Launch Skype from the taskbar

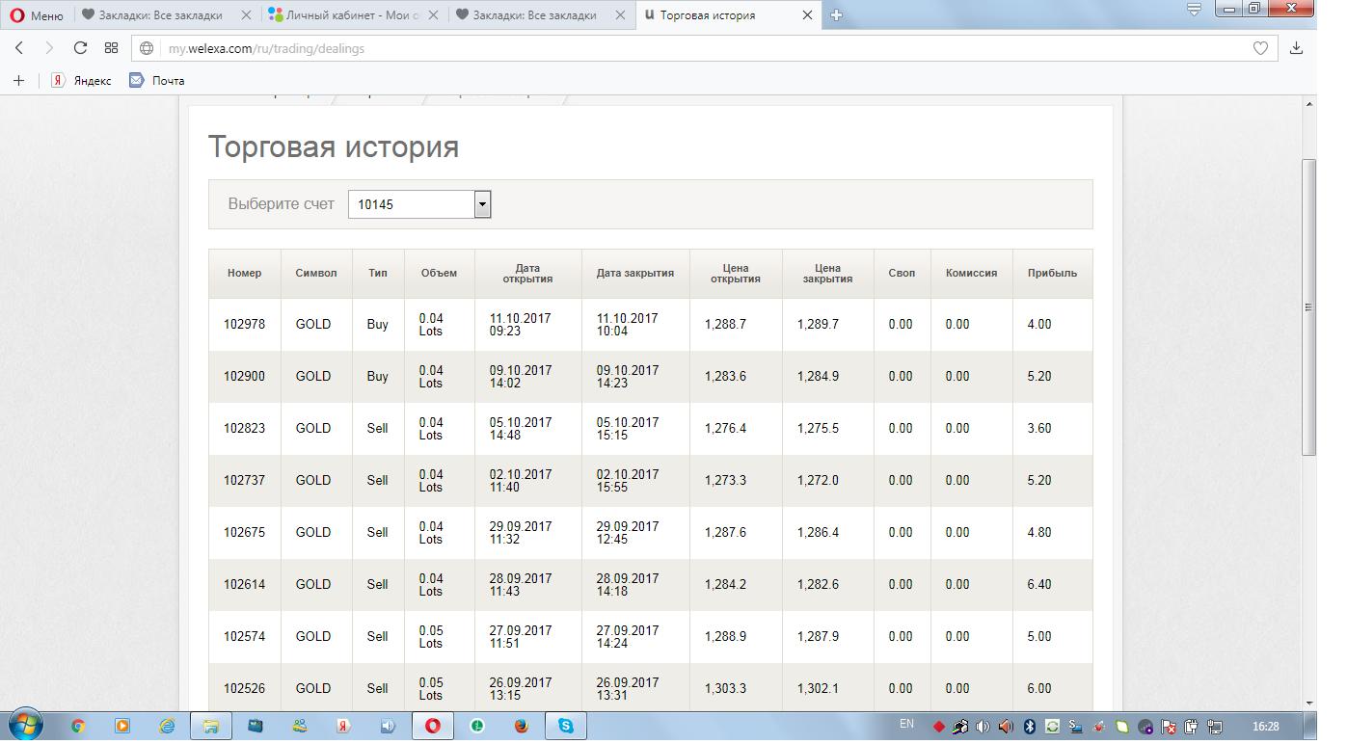pyautogui.click(x=566, y=726)
